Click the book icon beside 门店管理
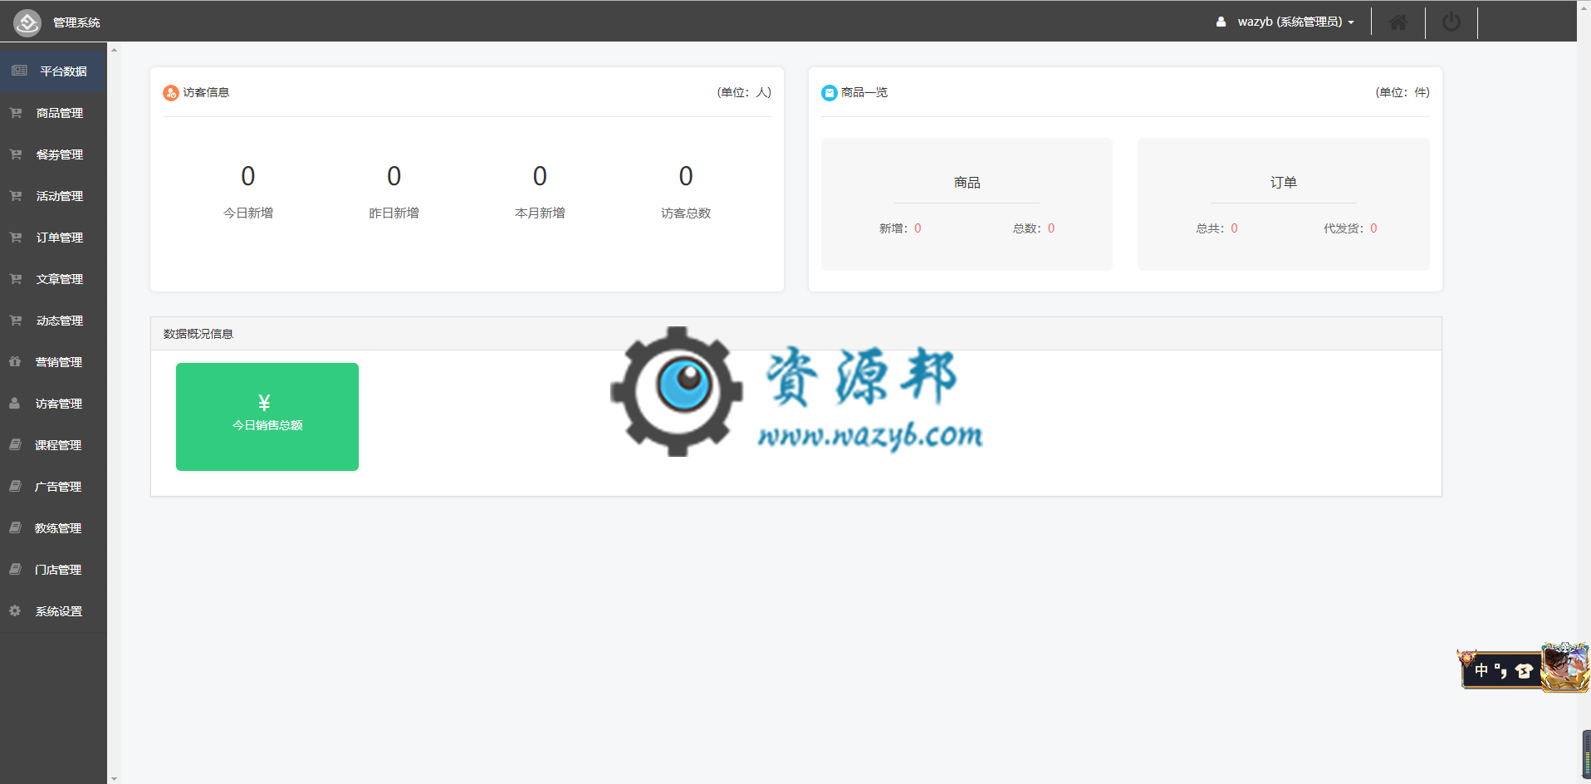 tap(15, 569)
